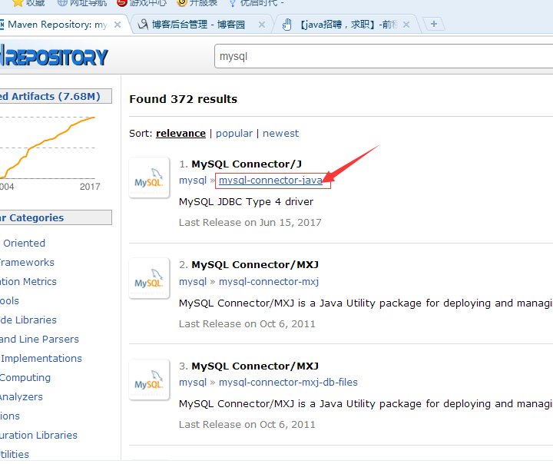Viewport: 553px width, 464px height.
Task: Open the Libraries link above Utilities
Action: pos(39,435)
